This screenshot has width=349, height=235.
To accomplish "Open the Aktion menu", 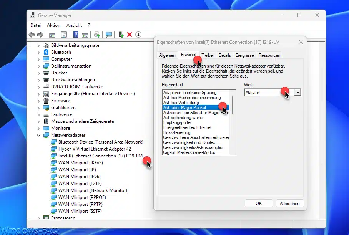I will [53, 25].
